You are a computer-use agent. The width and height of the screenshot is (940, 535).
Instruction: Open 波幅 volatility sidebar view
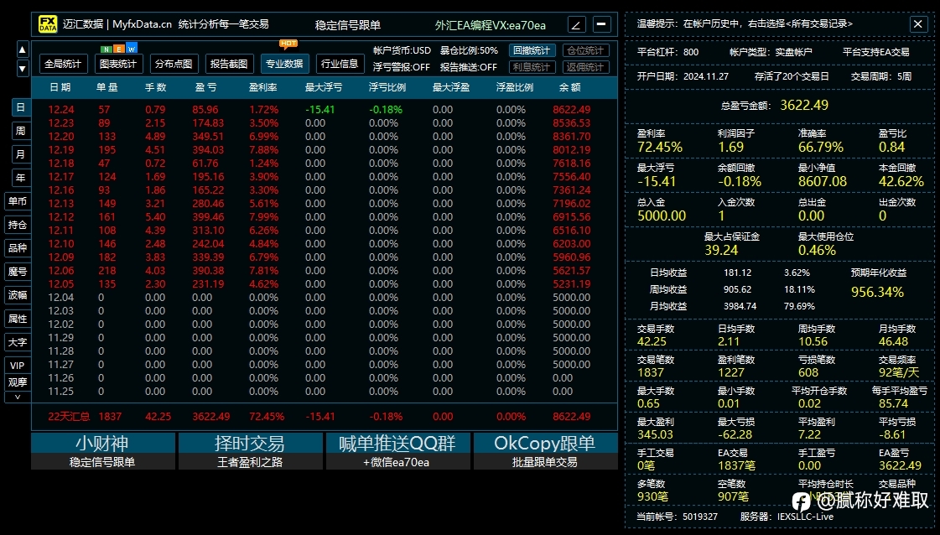pos(18,294)
